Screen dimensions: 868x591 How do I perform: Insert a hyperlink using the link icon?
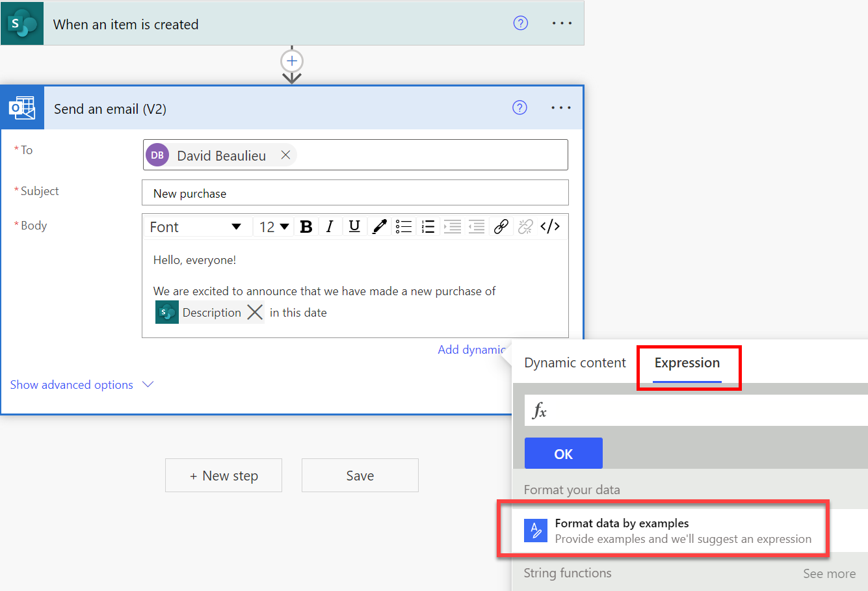[501, 226]
